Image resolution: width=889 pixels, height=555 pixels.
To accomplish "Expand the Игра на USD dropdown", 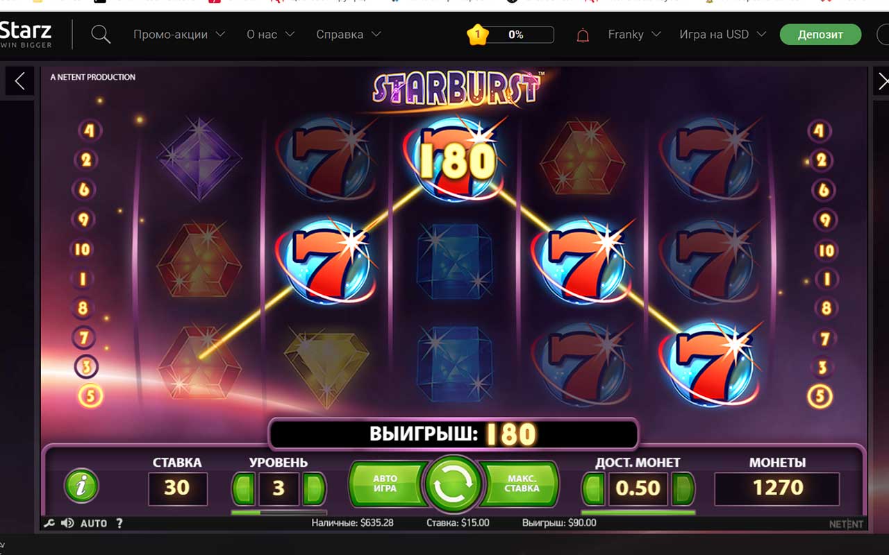I will [x=722, y=34].
